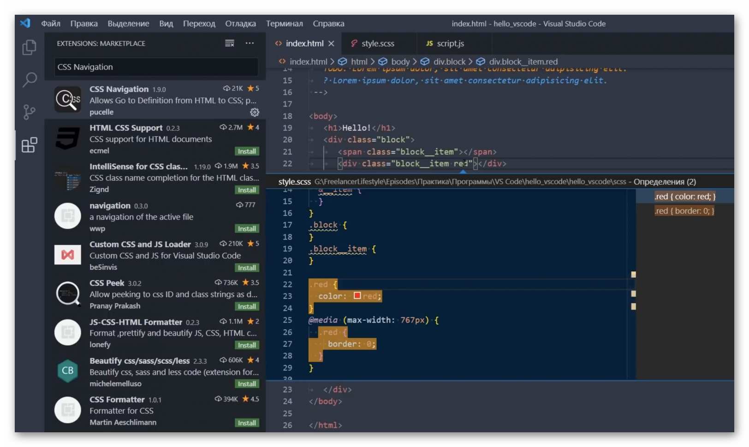The width and height of the screenshot is (749, 447).
Task: Install the navigation extension
Action: [247, 228]
